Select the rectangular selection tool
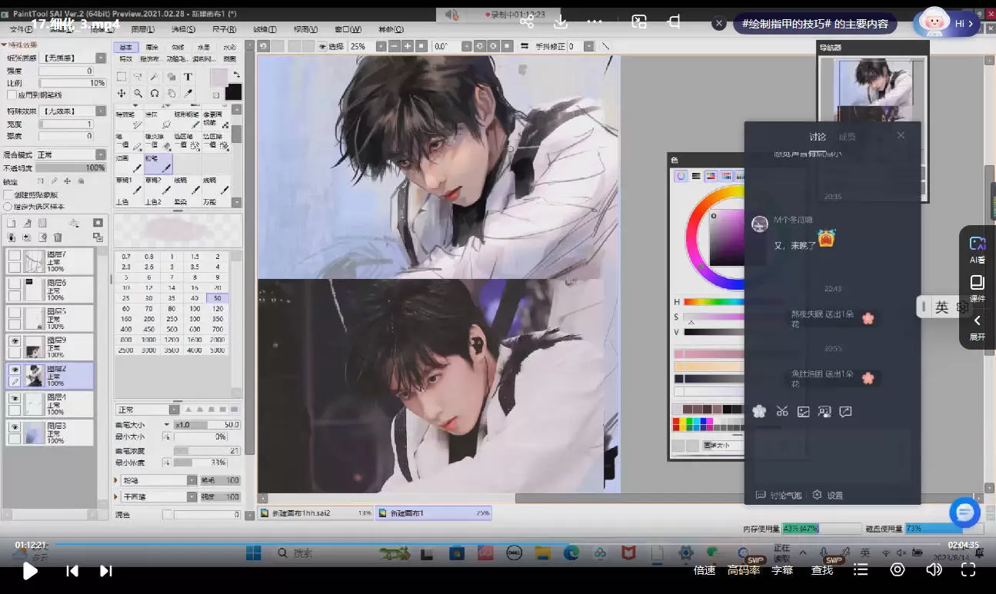This screenshot has width=996, height=594. point(122,77)
